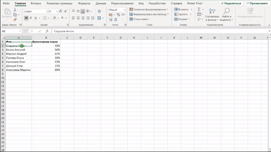
Task: Open the Файл tab
Action: click(x=6, y=3)
